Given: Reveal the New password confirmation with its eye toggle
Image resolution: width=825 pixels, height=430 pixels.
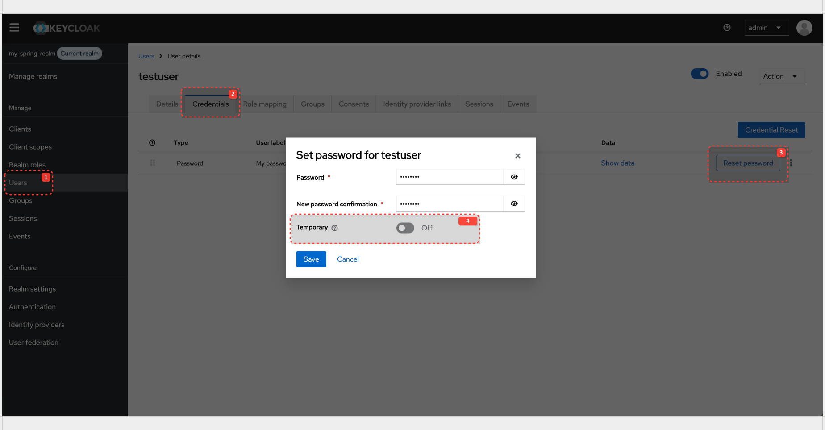Looking at the screenshot, I should [514, 204].
